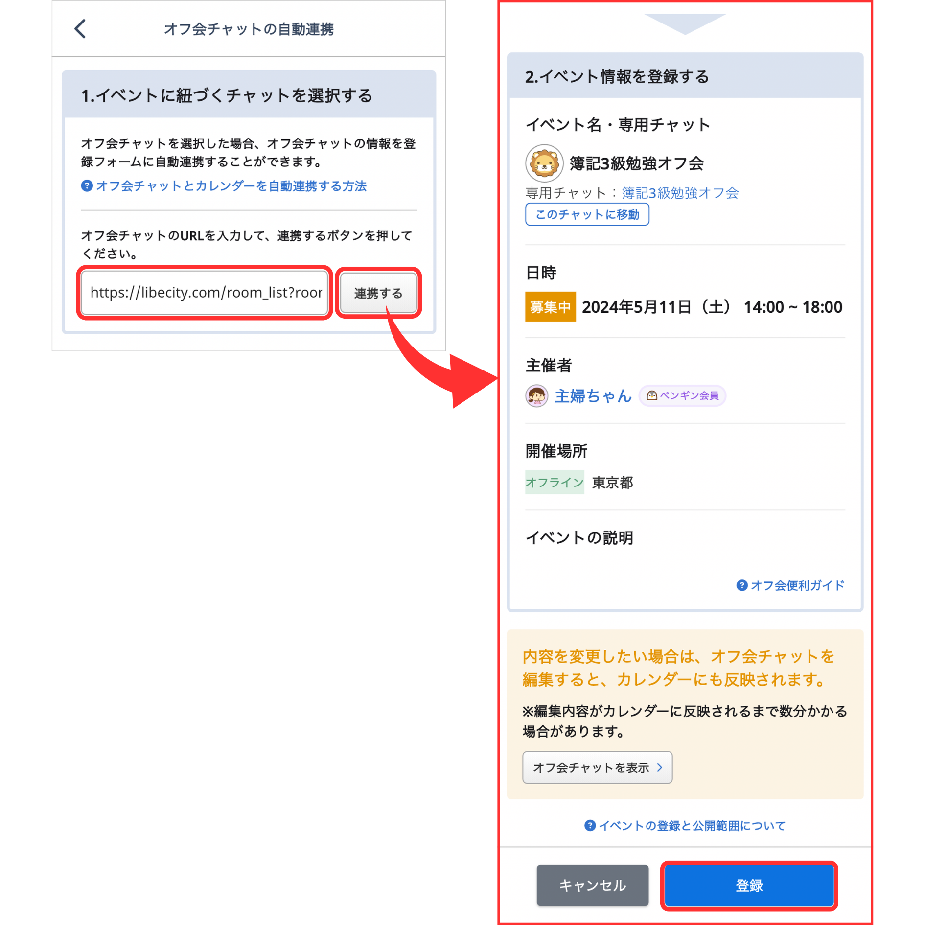
Task: Focus the off-kai chat URL input field
Action: click(205, 293)
